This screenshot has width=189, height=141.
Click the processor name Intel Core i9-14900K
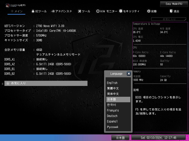click(56, 31)
